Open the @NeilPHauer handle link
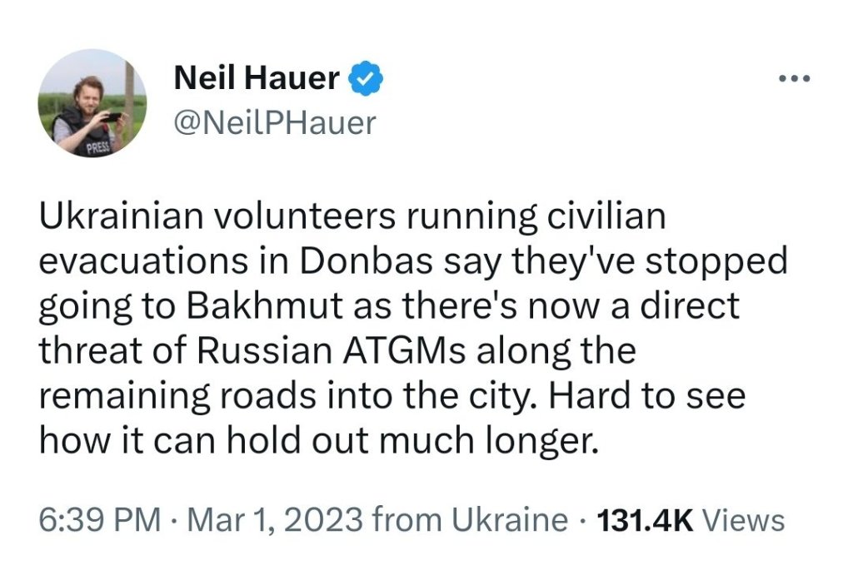Viewport: 853px width, 565px height. point(274,123)
